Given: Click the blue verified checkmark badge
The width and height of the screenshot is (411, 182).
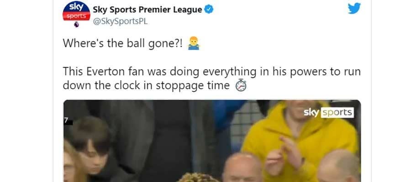Looking at the screenshot, I should (209, 10).
